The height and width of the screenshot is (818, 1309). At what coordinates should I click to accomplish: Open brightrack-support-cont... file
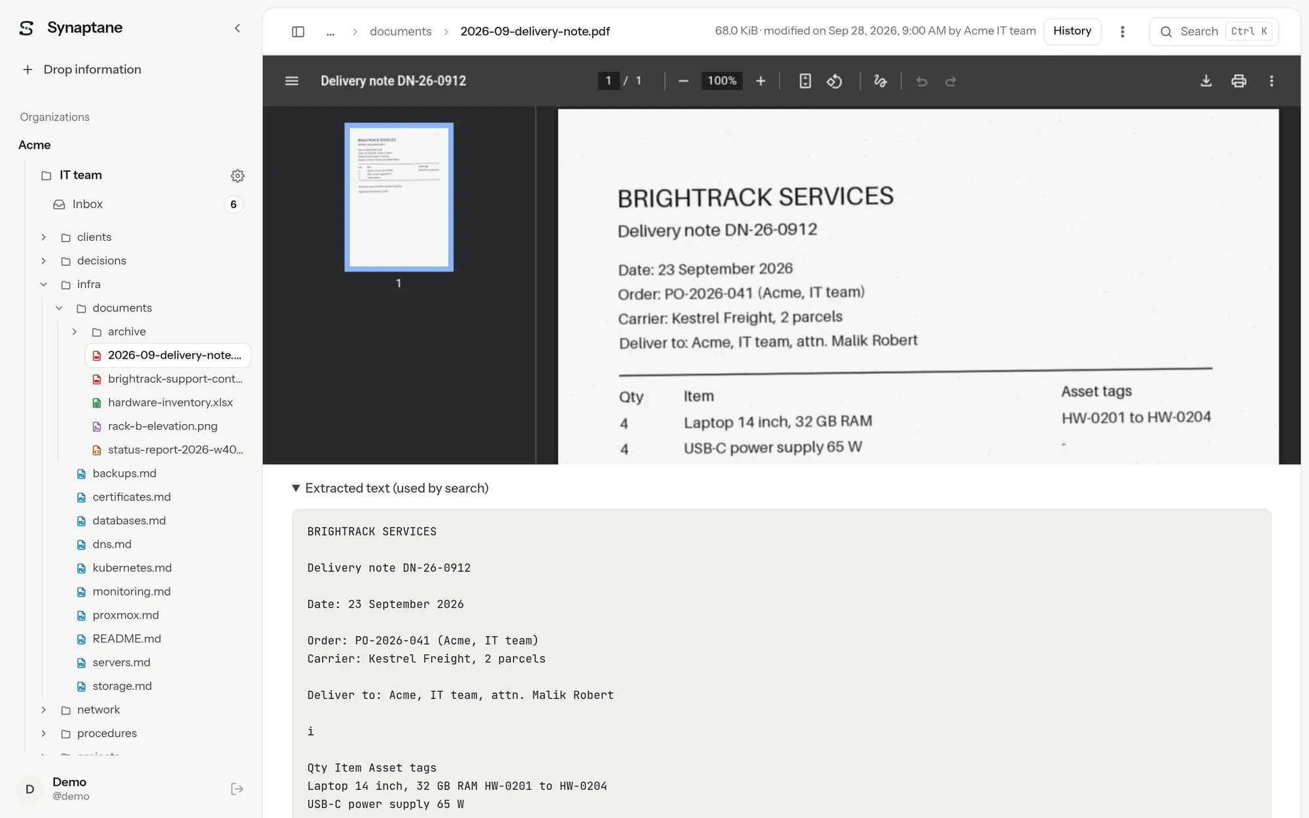click(175, 379)
